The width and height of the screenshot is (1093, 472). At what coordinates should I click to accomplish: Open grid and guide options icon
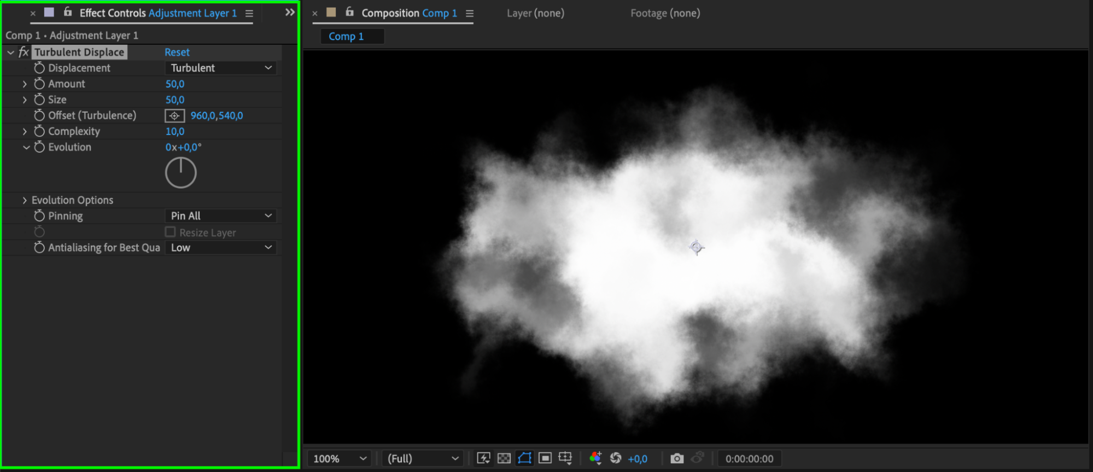(x=565, y=458)
